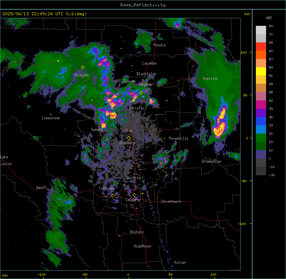Select the Didsbury label
286x279 pixels.
tap(127, 143)
